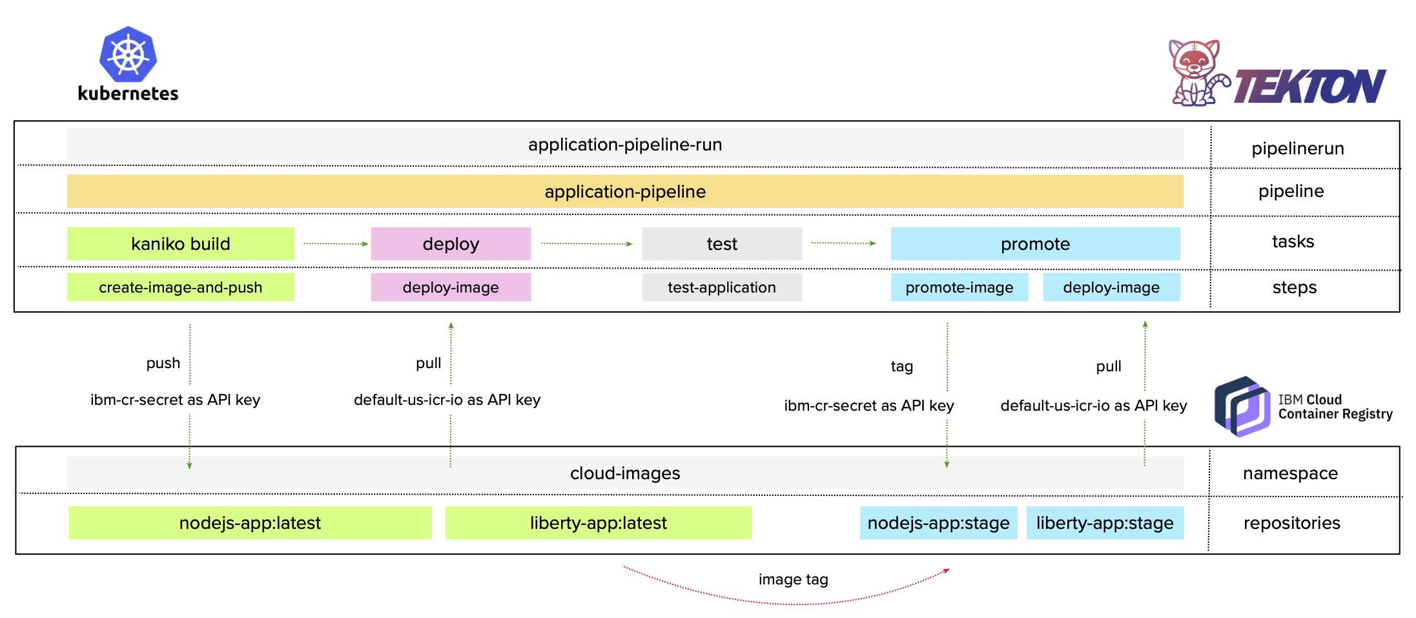The image size is (1416, 618).
Task: Select the application-pipeline-run bar
Action: coord(625,144)
